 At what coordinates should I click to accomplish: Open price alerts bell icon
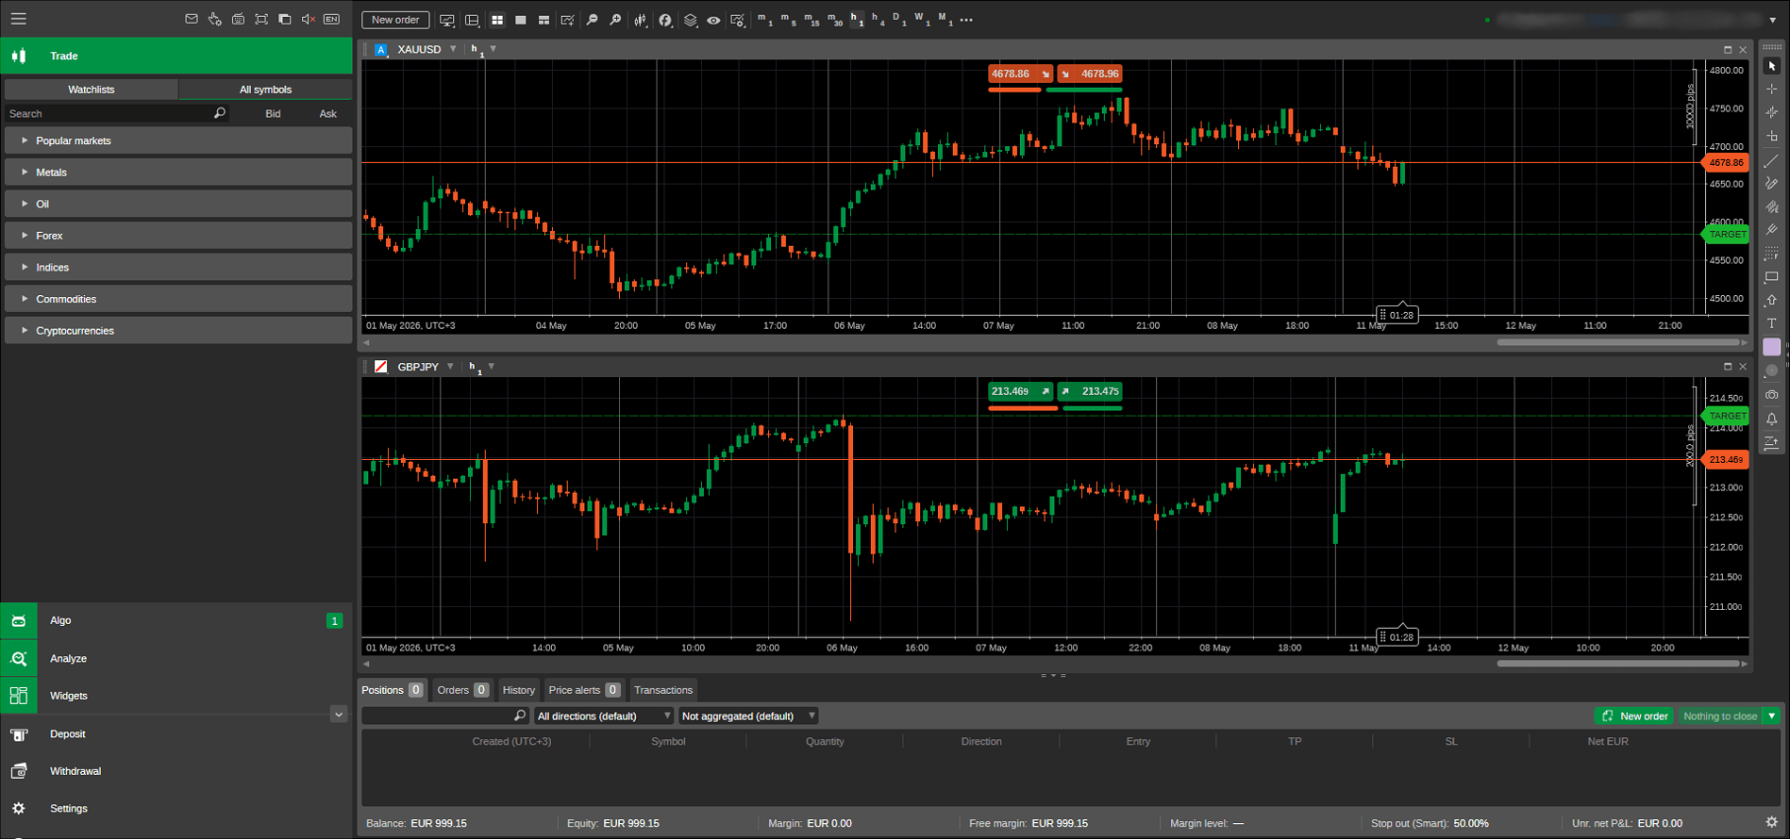[x=1772, y=419]
